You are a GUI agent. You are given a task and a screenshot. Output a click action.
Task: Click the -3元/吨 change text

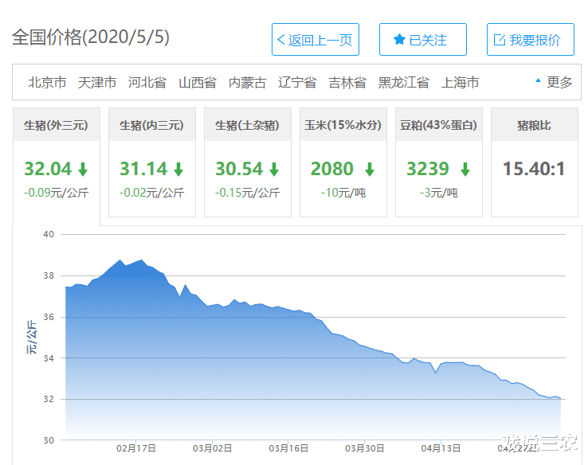(x=439, y=193)
